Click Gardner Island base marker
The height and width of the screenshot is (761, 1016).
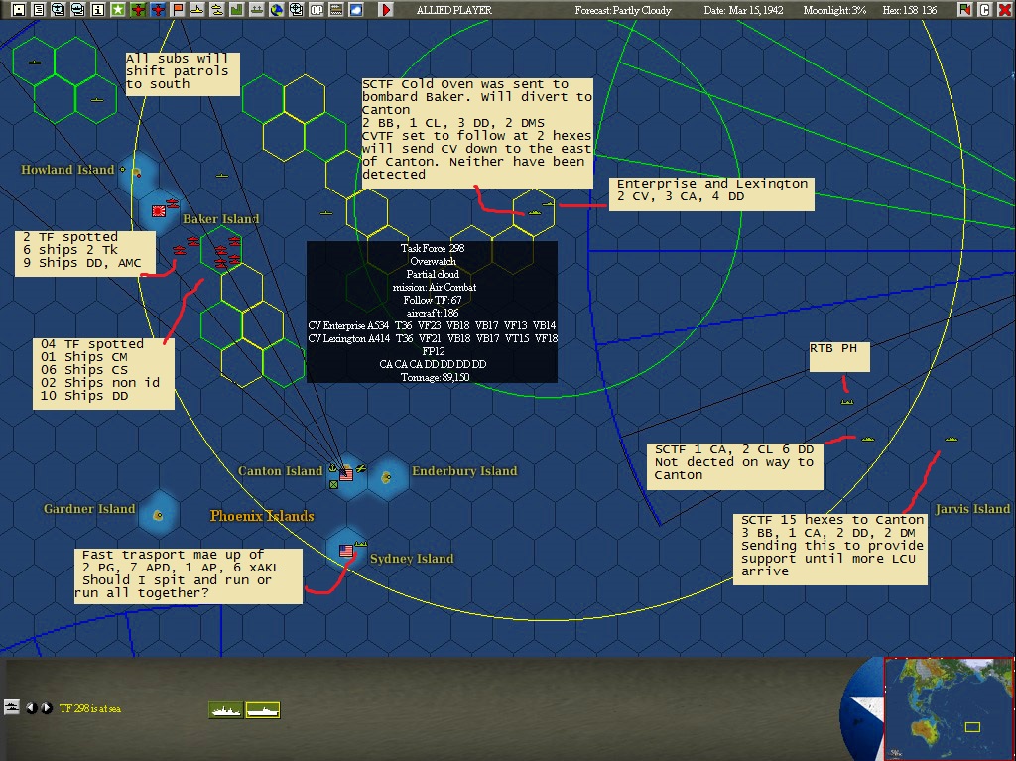tap(158, 515)
